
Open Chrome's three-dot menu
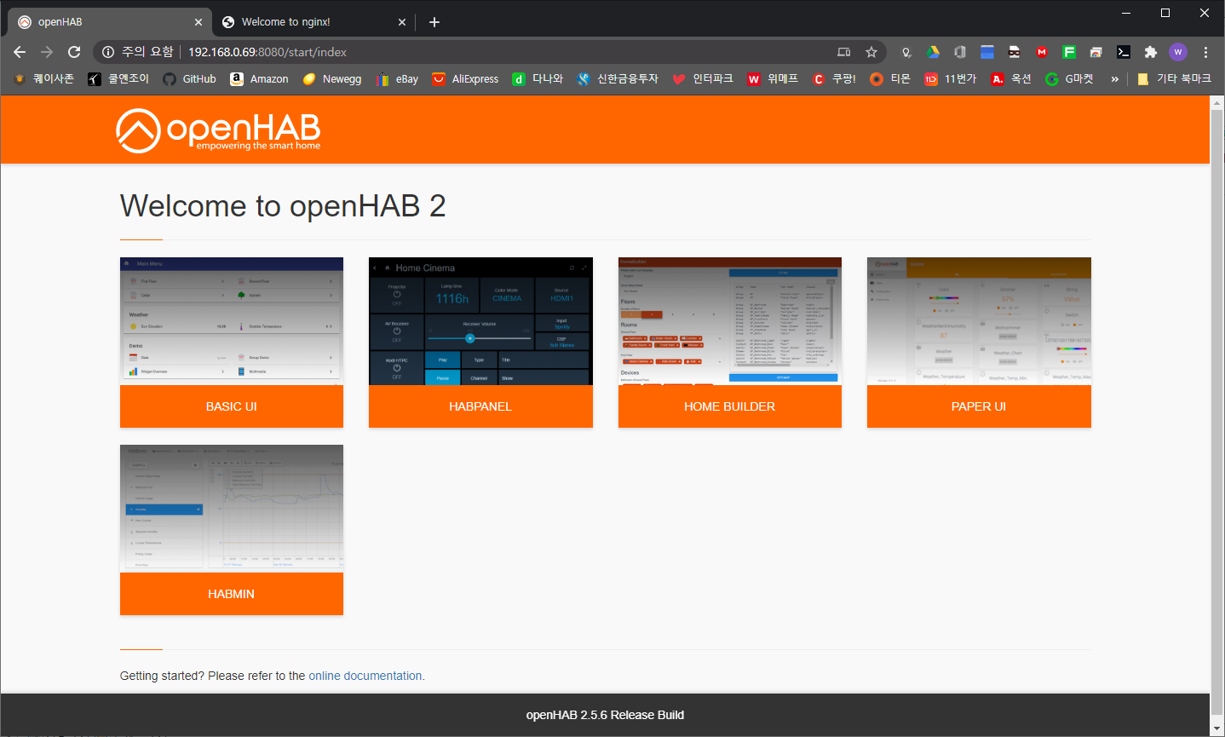1205,52
